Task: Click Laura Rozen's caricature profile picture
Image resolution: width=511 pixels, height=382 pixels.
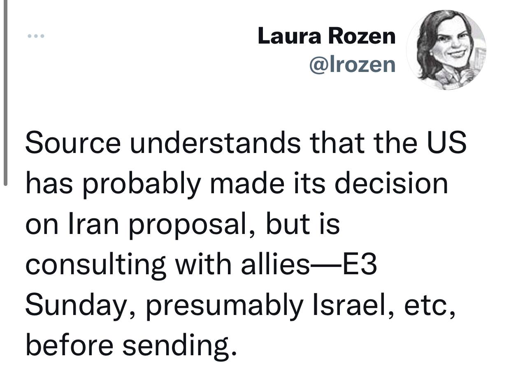Action: 446,50
